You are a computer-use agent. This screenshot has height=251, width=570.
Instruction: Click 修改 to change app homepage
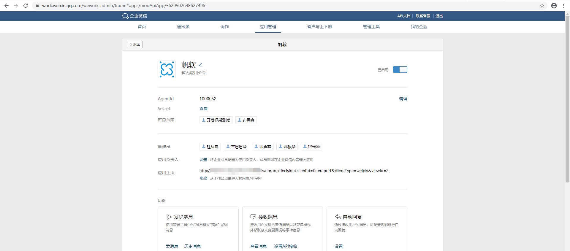(x=203, y=178)
